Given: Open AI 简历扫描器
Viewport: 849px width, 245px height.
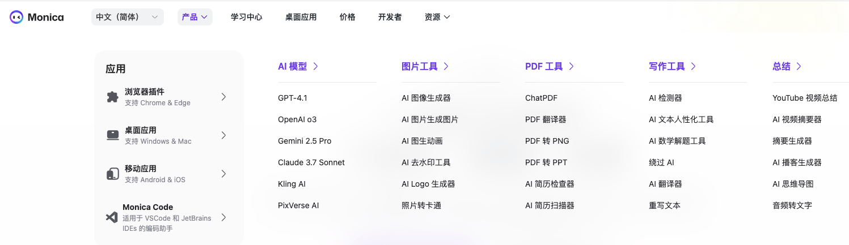Looking at the screenshot, I should pyautogui.click(x=550, y=205).
